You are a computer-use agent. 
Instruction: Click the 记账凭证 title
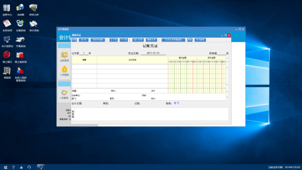[x=150, y=46]
